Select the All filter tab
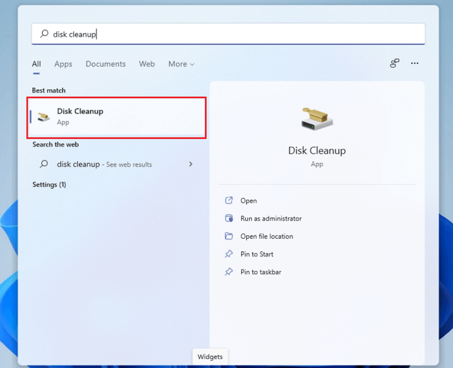This screenshot has height=368, width=453. pyautogui.click(x=36, y=64)
